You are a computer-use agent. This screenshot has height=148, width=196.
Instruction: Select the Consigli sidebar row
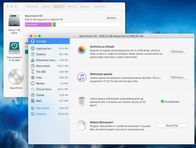point(49,41)
